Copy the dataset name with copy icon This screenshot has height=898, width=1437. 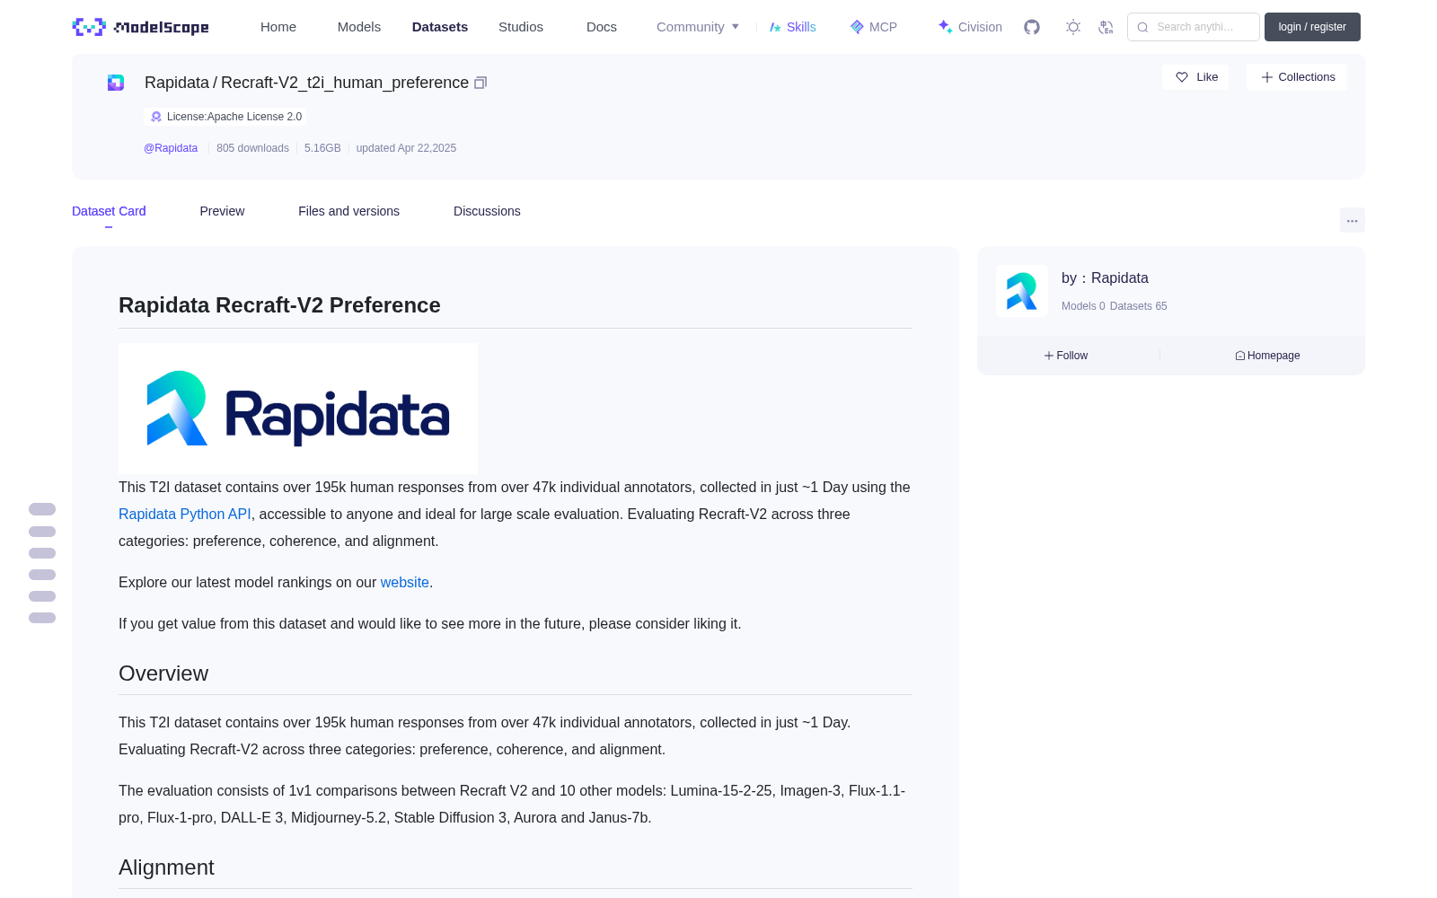pyautogui.click(x=480, y=83)
